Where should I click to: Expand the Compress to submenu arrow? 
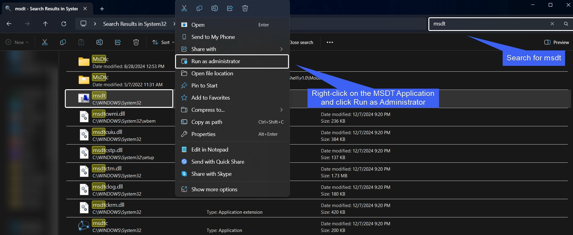[281, 110]
